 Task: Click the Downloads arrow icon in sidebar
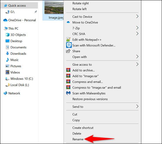(8, 54)
